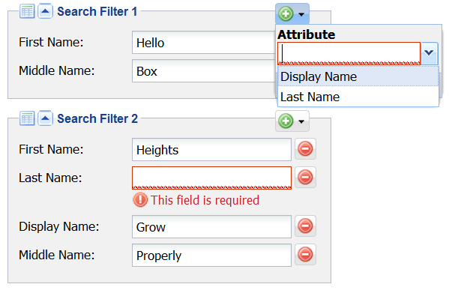Viewport: 449px width, 290px height.
Task: Click into the Attribute text input
Action: (349, 53)
